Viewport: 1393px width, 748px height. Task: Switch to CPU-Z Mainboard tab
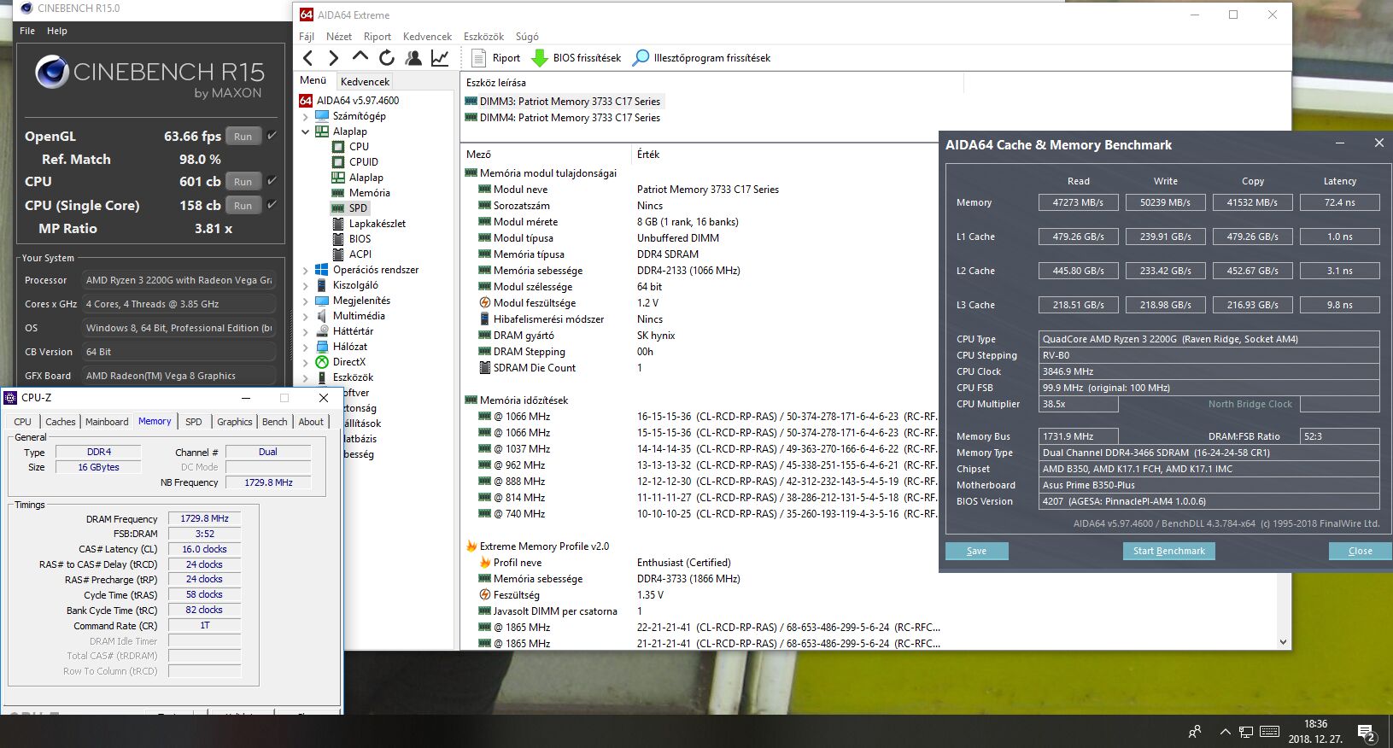(107, 422)
